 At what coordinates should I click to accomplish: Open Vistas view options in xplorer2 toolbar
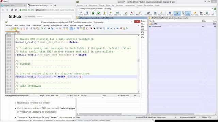pyautogui.click(x=155, y=14)
